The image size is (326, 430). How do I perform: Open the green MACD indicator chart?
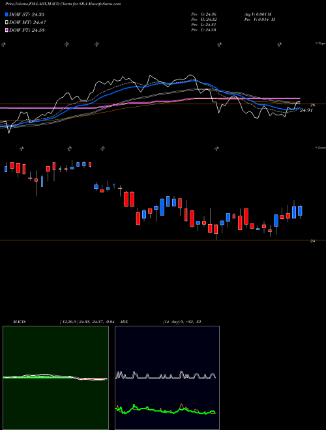pyautogui.click(x=55, y=378)
